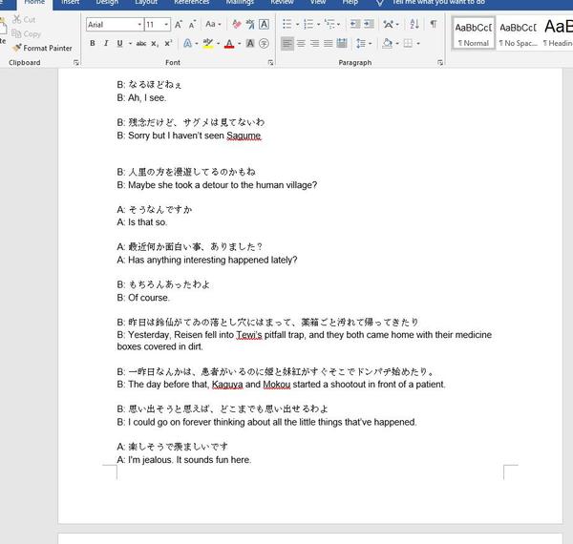This screenshot has width=573, height=544.
Task: Decrease paragraph indent
Action: click(x=355, y=24)
